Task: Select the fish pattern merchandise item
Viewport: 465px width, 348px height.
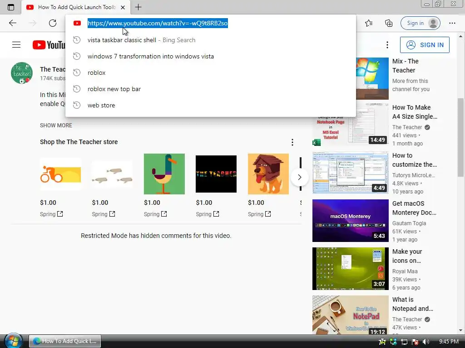Action: tap(113, 174)
